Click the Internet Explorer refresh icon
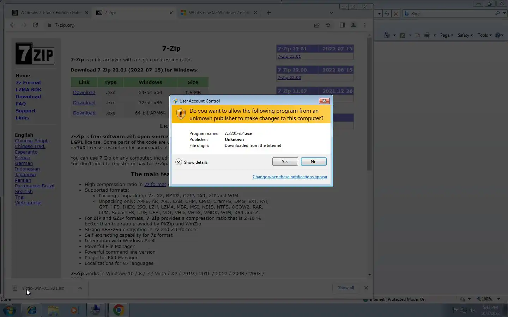 point(387,14)
